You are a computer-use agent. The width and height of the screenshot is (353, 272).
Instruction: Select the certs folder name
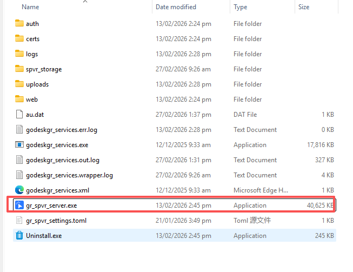(32, 39)
